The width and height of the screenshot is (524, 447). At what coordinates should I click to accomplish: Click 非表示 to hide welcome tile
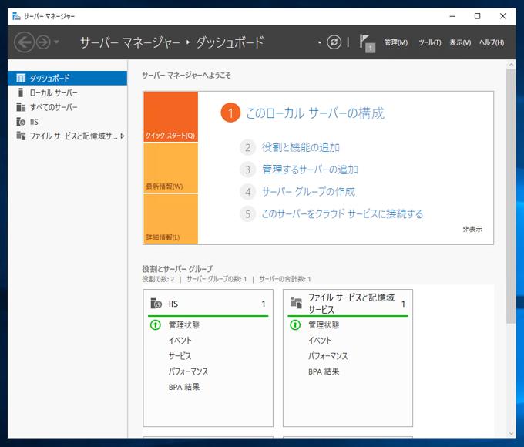pyautogui.click(x=472, y=229)
